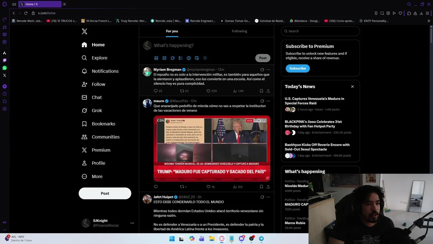
Task: Open Grok from the sidebar
Action: (x=92, y=110)
